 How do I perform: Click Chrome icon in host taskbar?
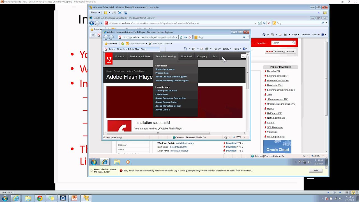[x=40, y=198]
